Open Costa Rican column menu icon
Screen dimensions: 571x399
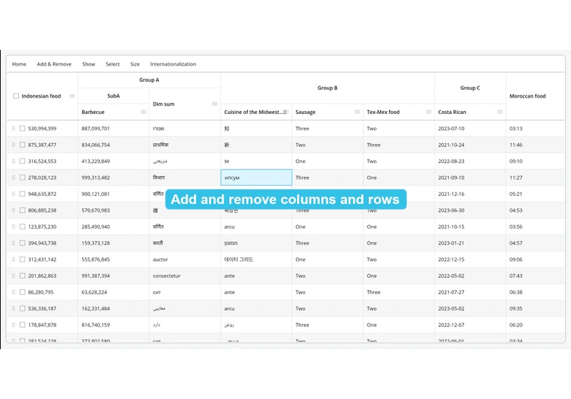(500, 112)
